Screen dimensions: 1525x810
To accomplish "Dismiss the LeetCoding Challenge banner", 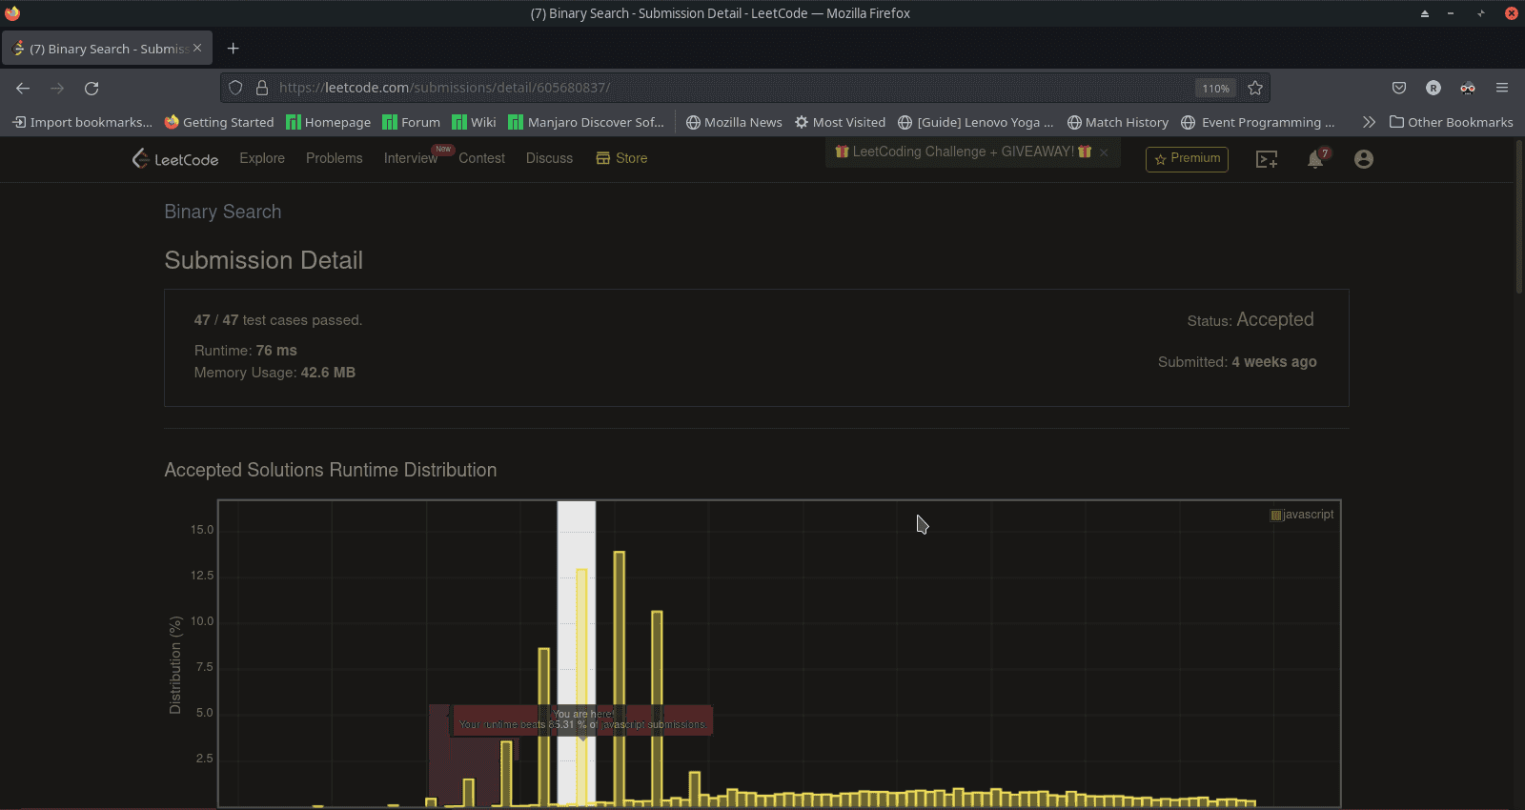I will (1104, 152).
